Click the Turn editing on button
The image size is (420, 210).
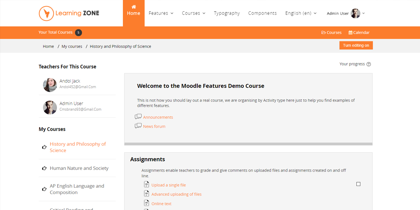click(356, 45)
